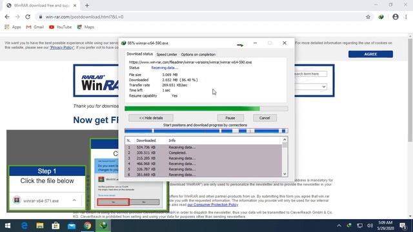Open Microsoft Store from taskbar
The width and height of the screenshot is (413, 232).
pos(55,226)
